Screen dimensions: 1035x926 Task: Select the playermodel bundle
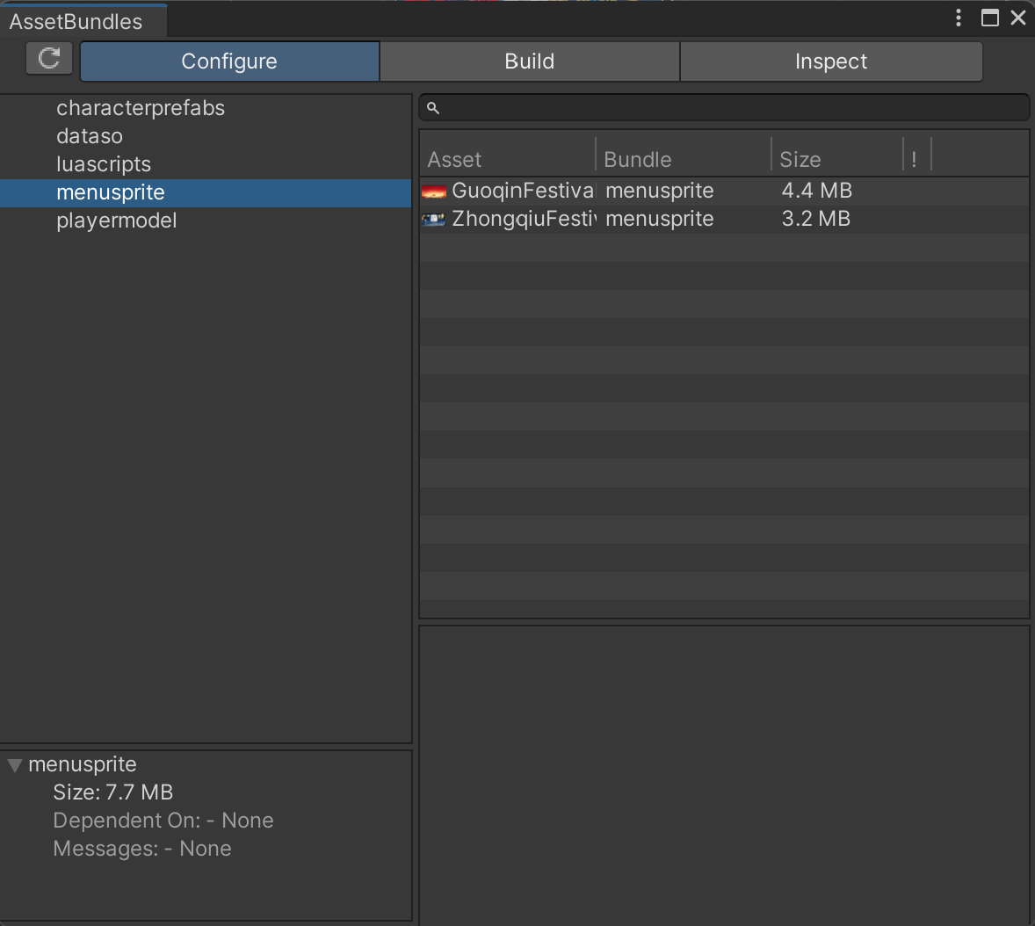pos(206,221)
